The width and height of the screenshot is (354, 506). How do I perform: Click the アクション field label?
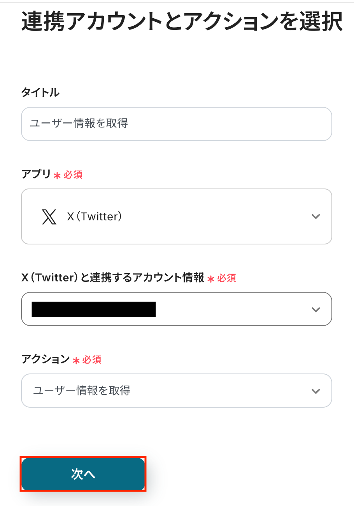click(45, 359)
